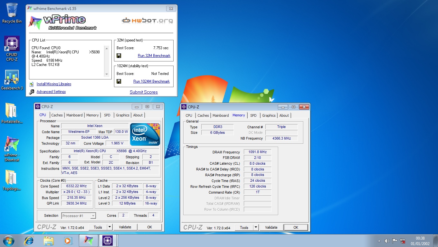Click the Submit Scores link
Screen dimensions: 438x247
tap(144, 92)
